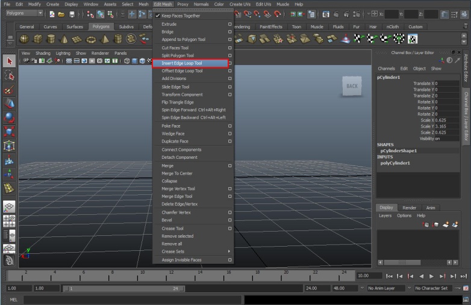Screen dimensions: 471x305
Task: Open Bevel options square
Action: 230,220
